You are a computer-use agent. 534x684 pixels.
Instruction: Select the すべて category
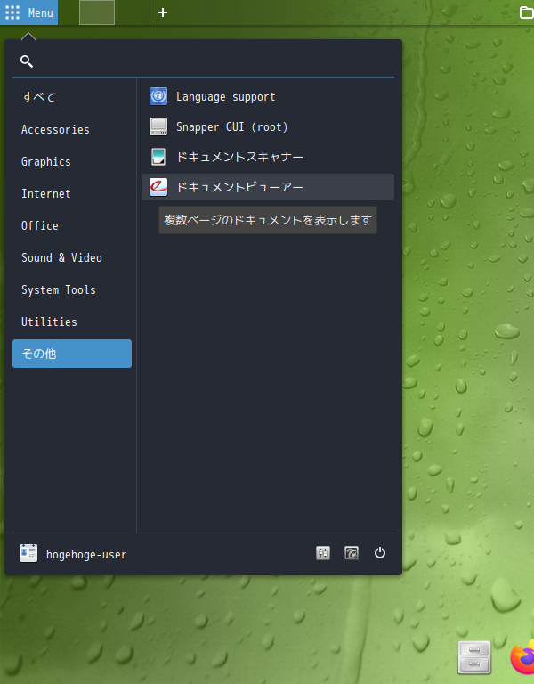point(72,97)
